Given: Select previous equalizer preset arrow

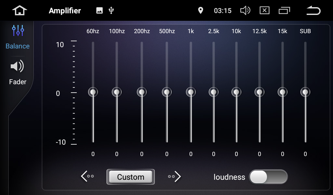Looking at the screenshot, I should click(87, 176).
